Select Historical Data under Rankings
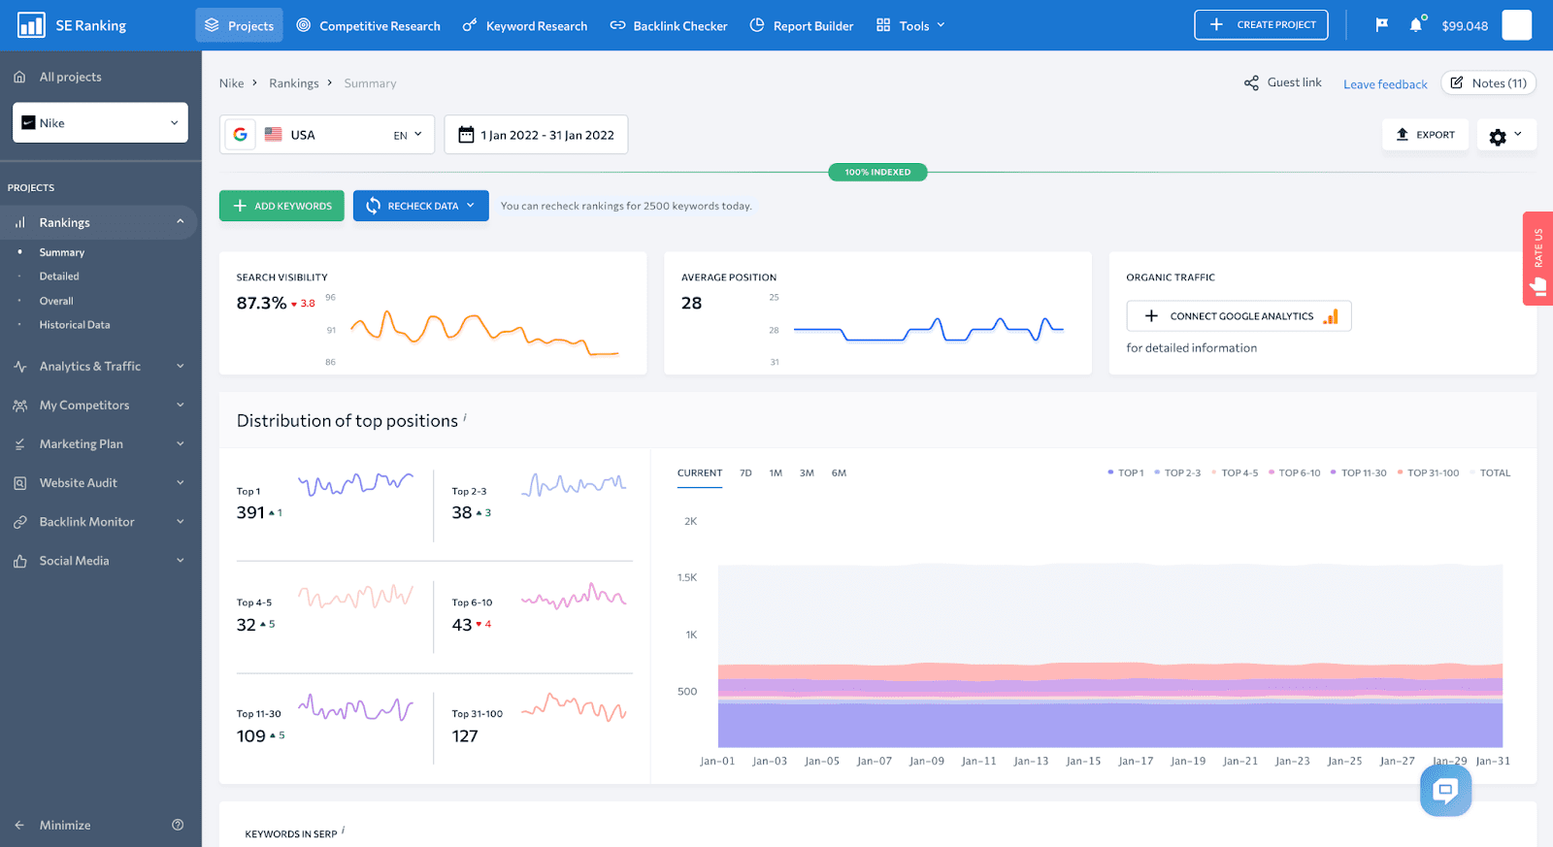Screen dimensions: 1553x847 (75, 325)
